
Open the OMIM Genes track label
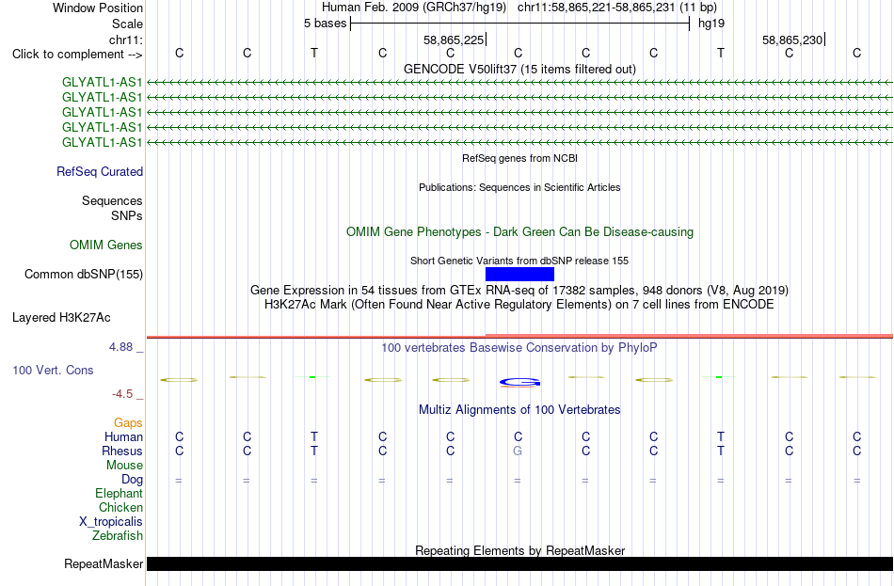[106, 245]
